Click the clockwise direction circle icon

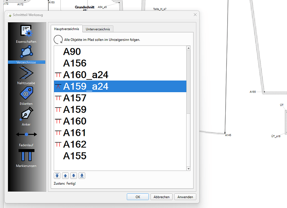tap(58, 39)
